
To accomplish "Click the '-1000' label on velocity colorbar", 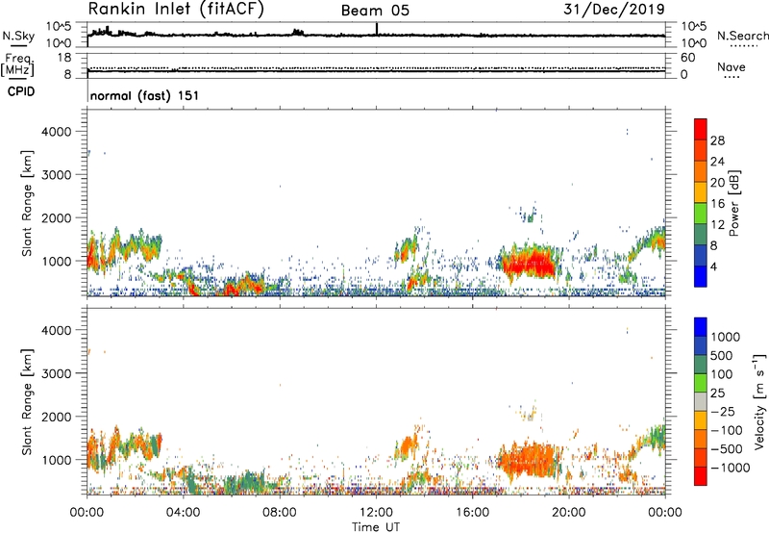I will 730,468.
